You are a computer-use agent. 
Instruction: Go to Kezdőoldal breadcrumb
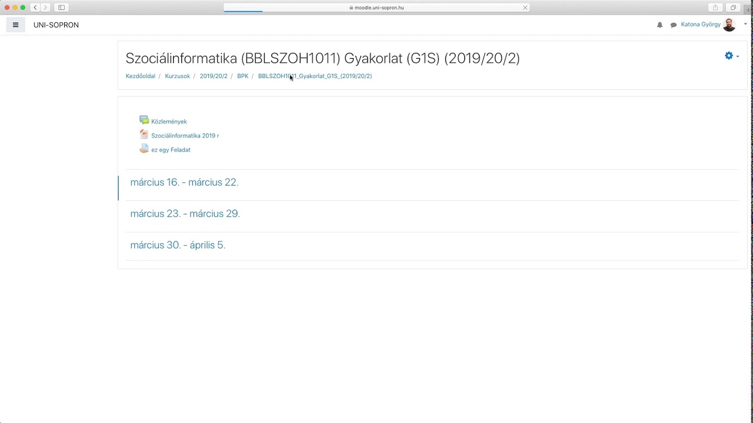tap(140, 76)
